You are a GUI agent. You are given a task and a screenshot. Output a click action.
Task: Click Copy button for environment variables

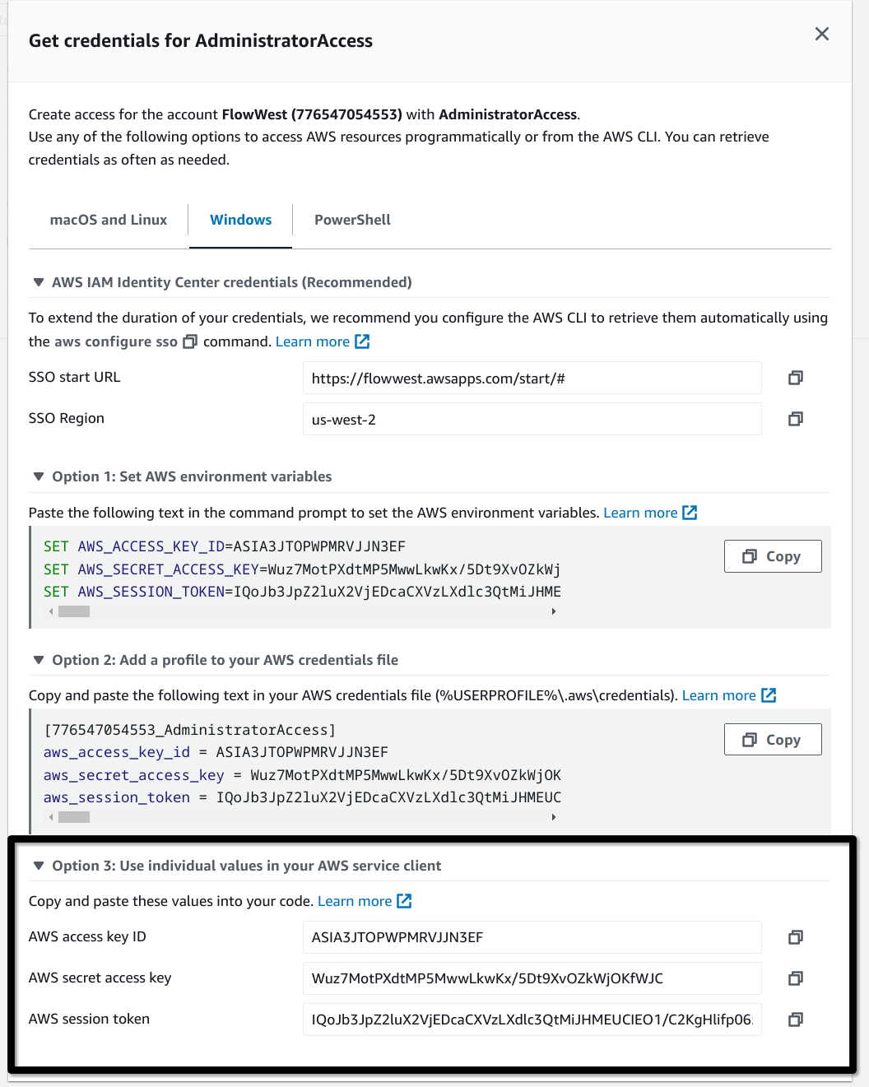772,556
